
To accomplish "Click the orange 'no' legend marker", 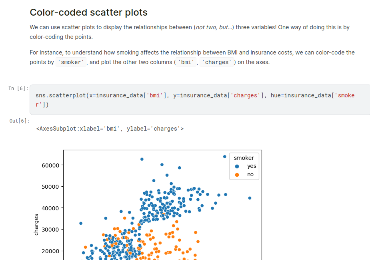I will pyautogui.click(x=237, y=175).
